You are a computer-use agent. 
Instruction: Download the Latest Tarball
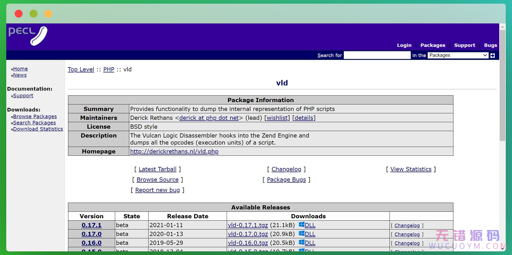(x=157, y=169)
